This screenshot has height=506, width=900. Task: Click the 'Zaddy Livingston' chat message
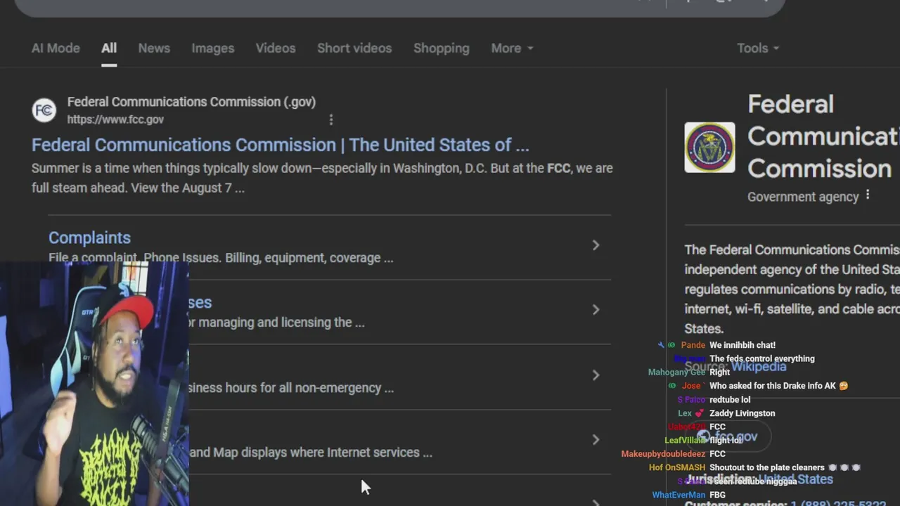click(742, 413)
